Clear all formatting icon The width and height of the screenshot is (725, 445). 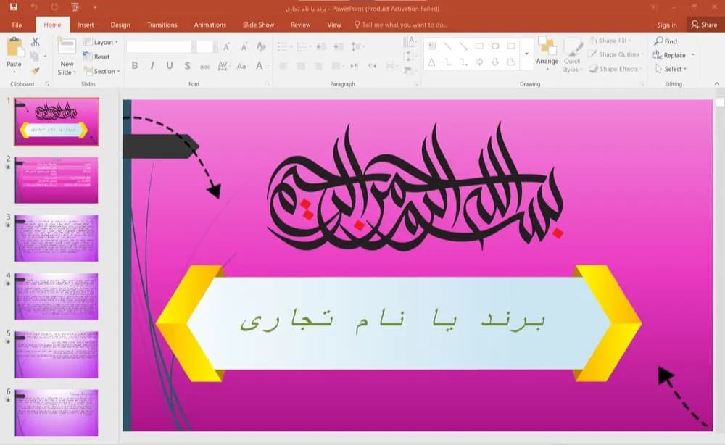tap(261, 46)
